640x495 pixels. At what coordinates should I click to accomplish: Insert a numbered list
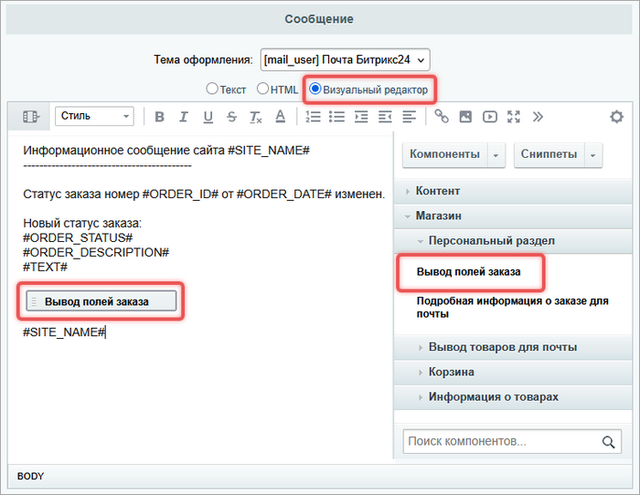tap(313, 117)
